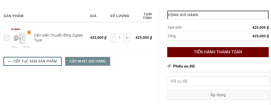The image size is (271, 105).
Task: Click the zigbee logo on product image
Action: click(x=16, y=29)
